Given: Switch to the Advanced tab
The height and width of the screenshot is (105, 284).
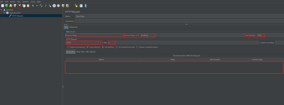Looking at the screenshot, I should (x=73, y=27).
